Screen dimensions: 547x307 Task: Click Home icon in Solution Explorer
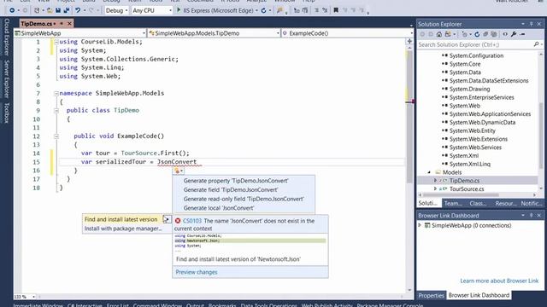(439, 34)
